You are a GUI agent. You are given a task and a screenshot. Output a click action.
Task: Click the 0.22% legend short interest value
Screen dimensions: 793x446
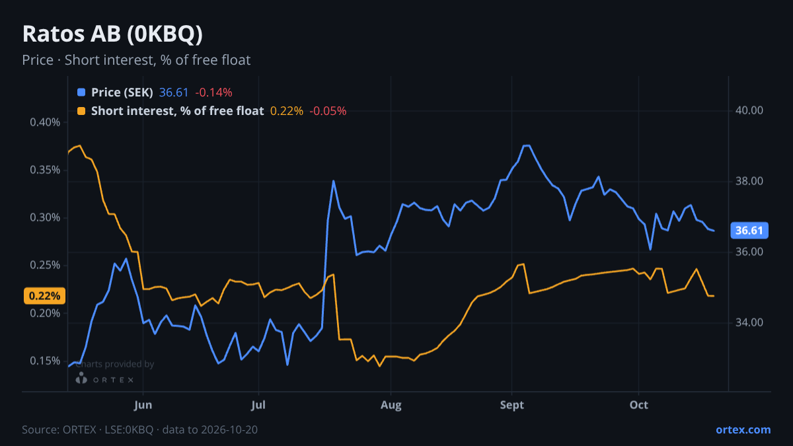point(287,111)
